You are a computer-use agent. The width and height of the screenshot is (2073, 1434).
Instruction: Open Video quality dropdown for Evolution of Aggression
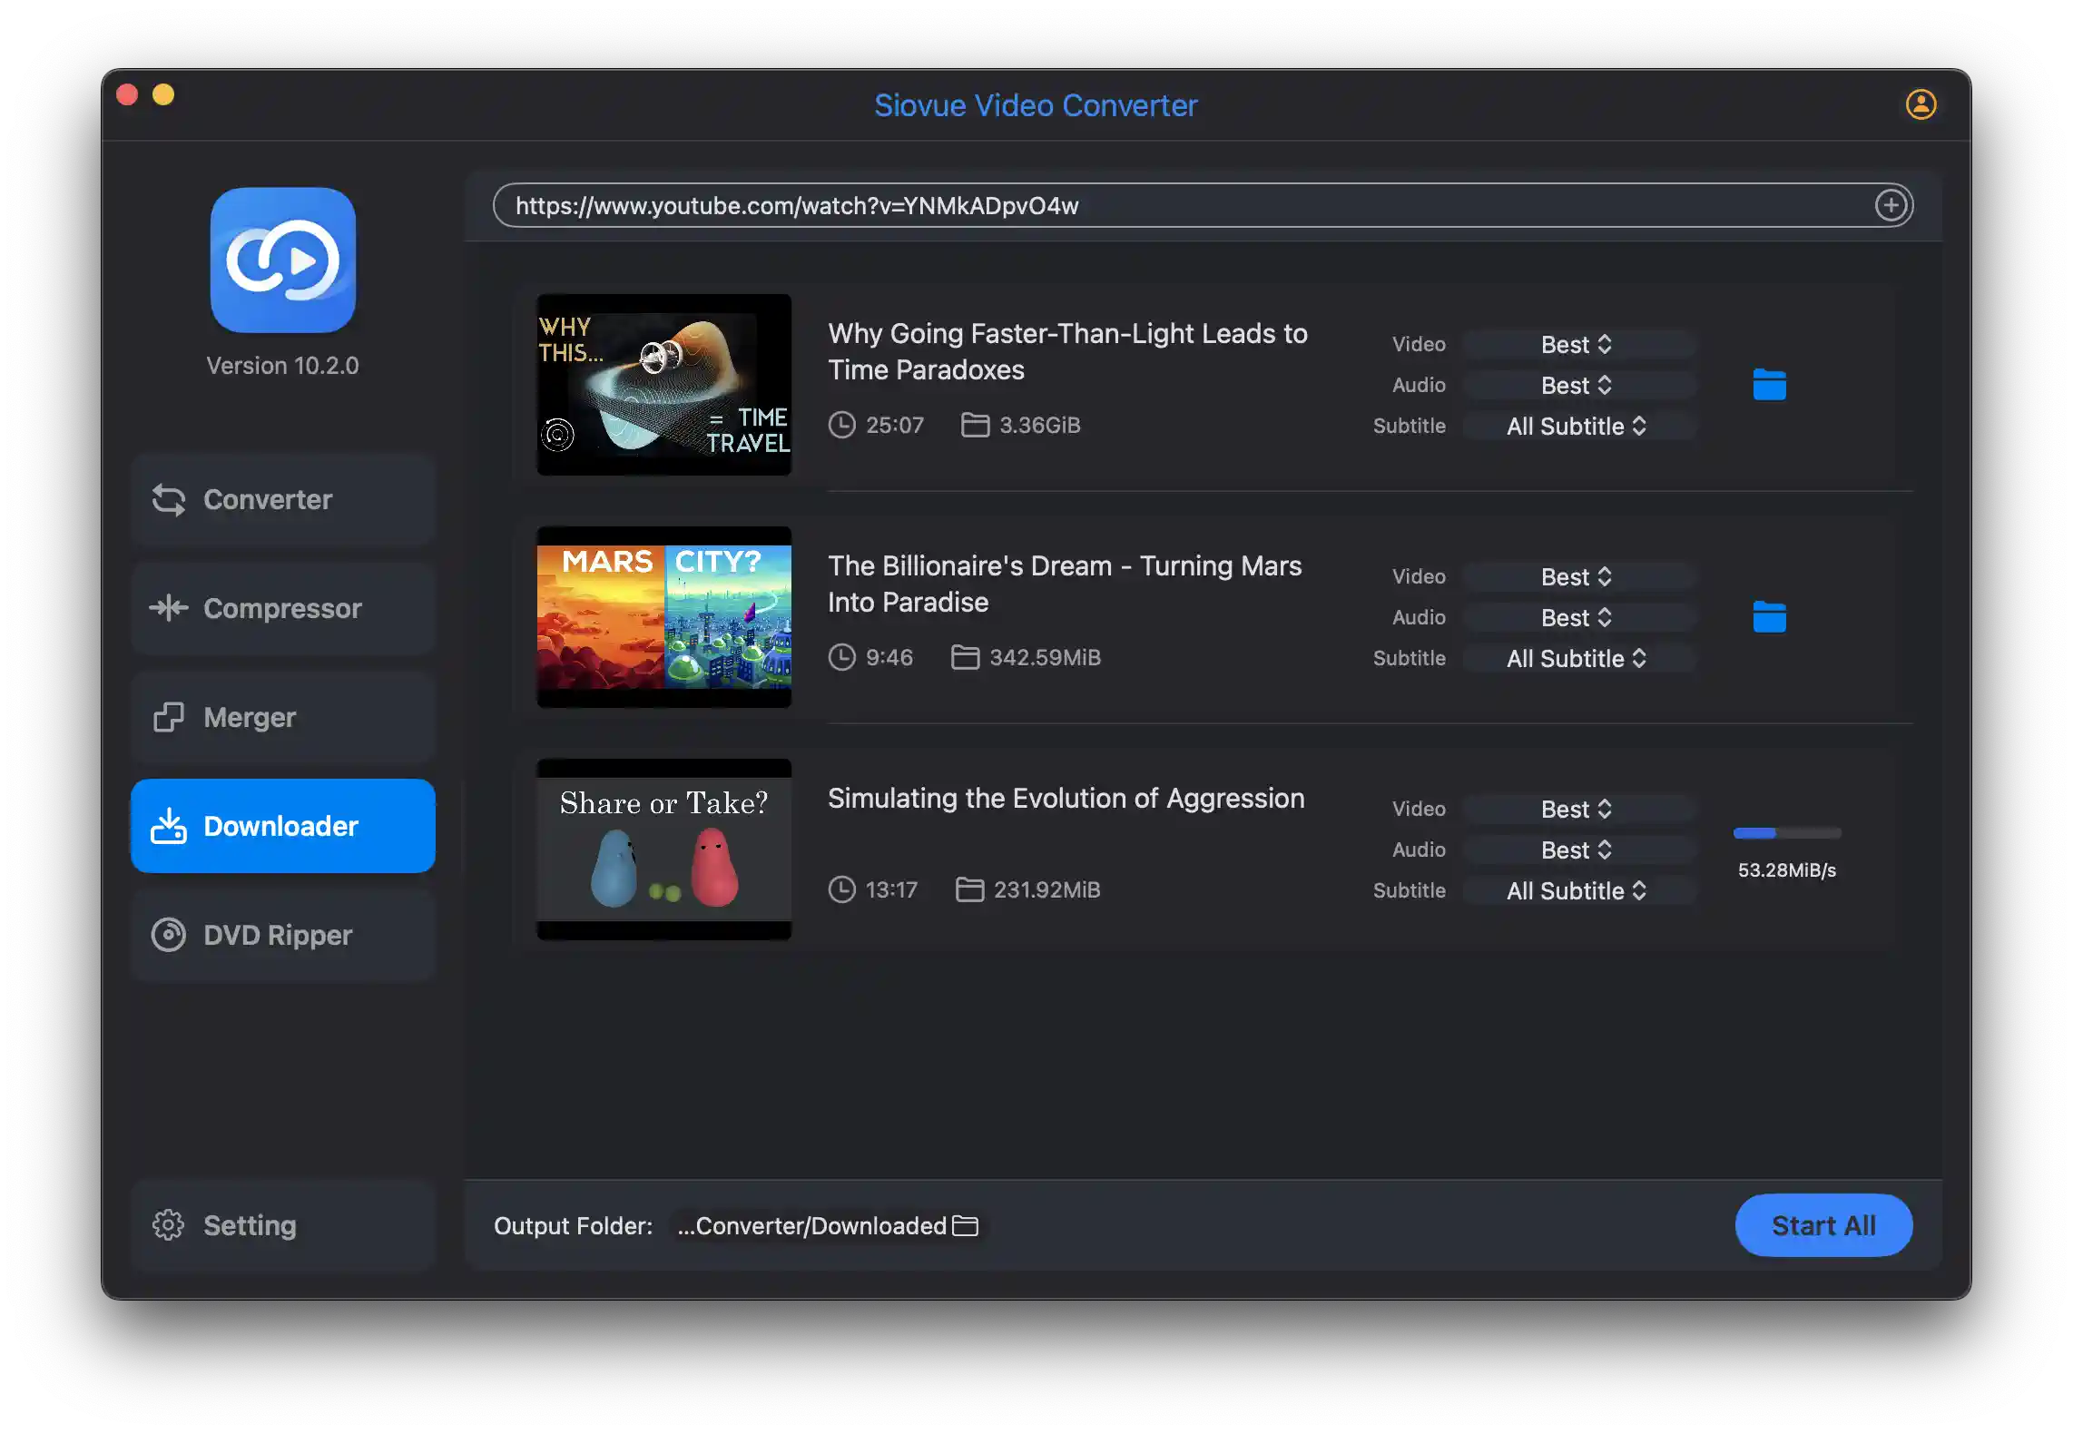click(1579, 810)
